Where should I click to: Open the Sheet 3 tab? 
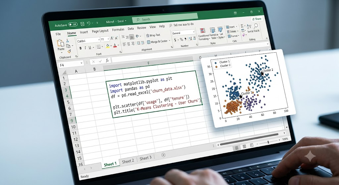[146, 158]
